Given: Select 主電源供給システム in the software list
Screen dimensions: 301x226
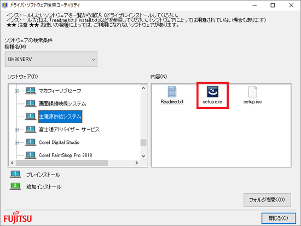Looking at the screenshot, I should point(60,117).
